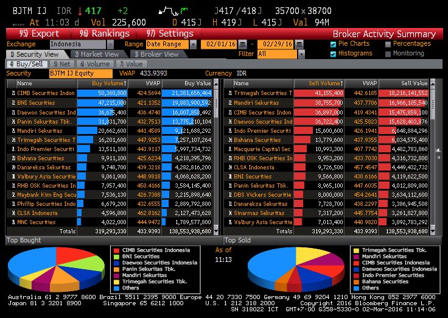Click the side panel arrow on right edge

click(x=439, y=149)
